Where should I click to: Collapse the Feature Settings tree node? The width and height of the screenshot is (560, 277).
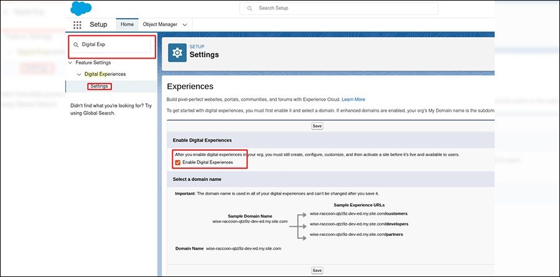pyautogui.click(x=70, y=62)
